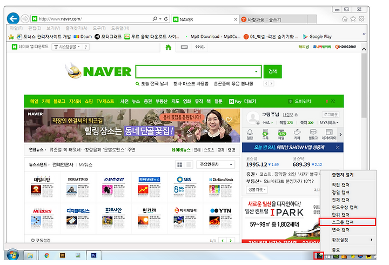The height and width of the screenshot is (265, 389).
Task: Click the add-to-favorites star on bookmarks bar
Action: click(11, 37)
